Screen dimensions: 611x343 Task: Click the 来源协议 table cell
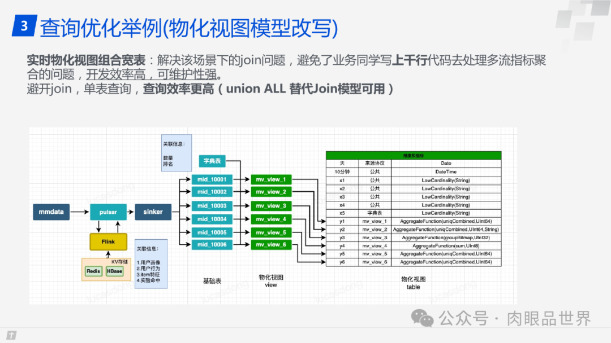pyautogui.click(x=375, y=163)
